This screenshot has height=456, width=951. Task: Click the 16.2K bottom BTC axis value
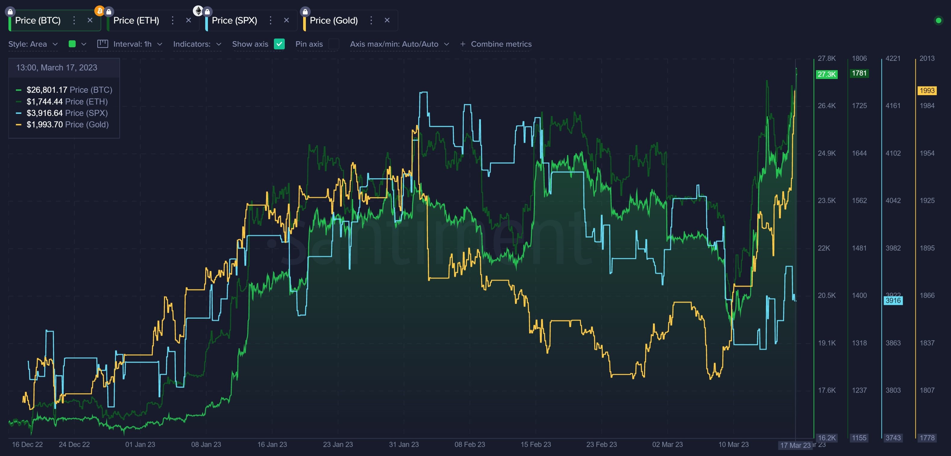point(827,438)
